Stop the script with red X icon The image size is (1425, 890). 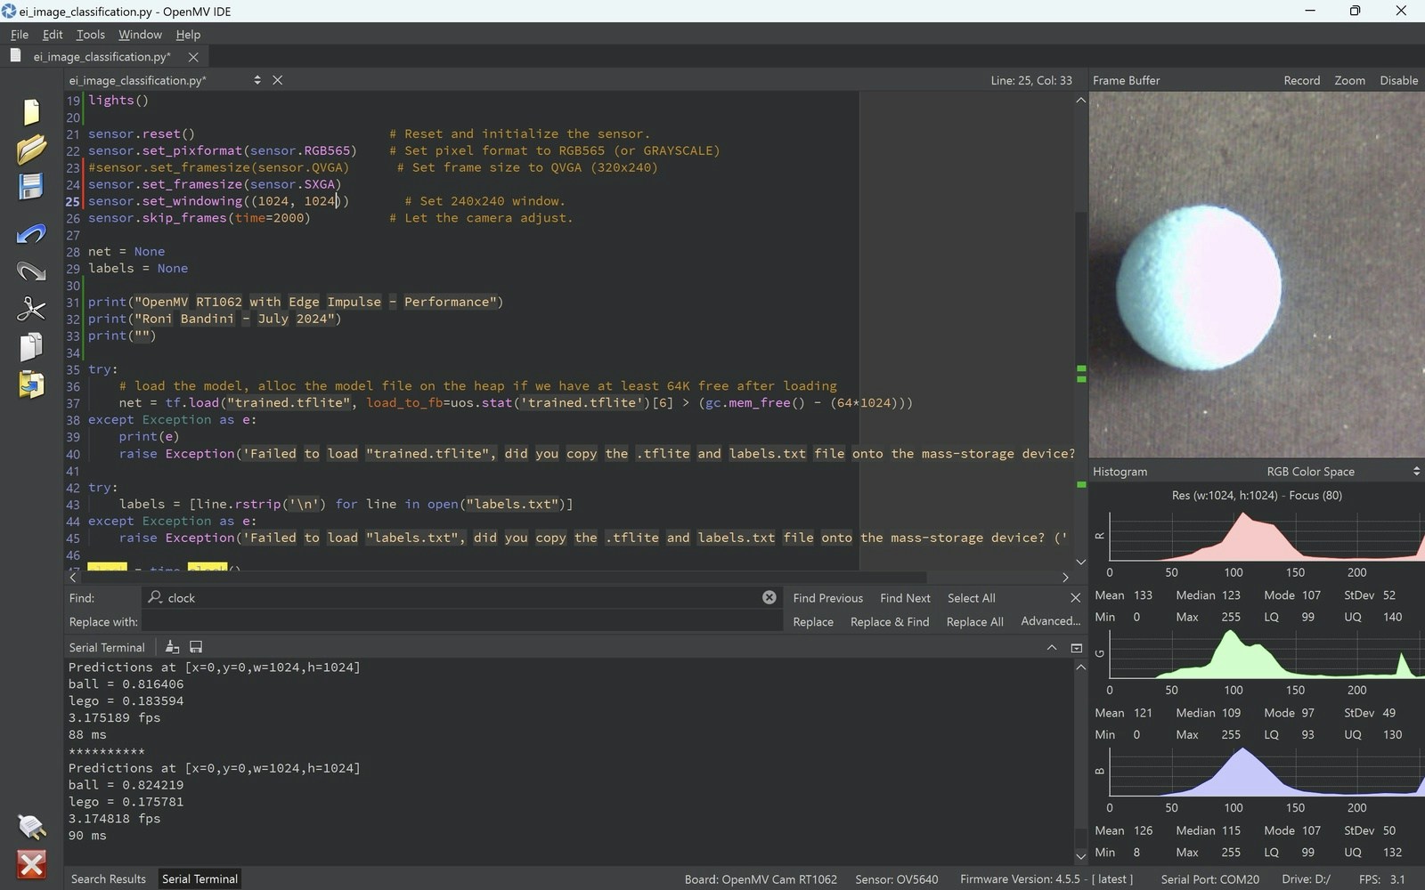[31, 864]
